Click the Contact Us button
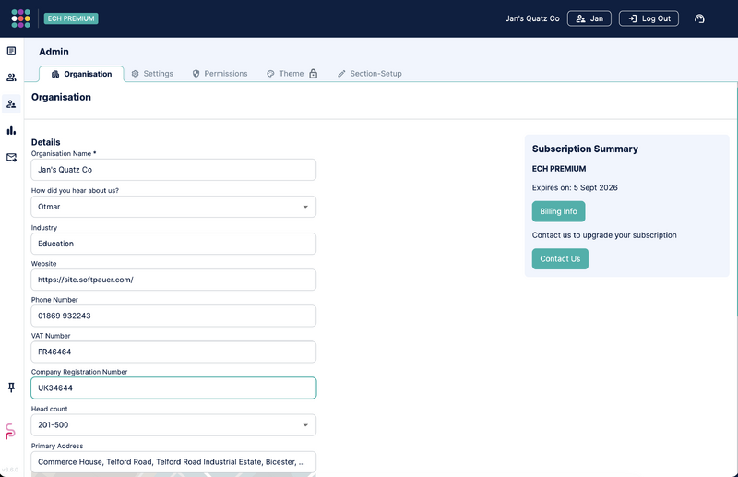 click(x=560, y=259)
